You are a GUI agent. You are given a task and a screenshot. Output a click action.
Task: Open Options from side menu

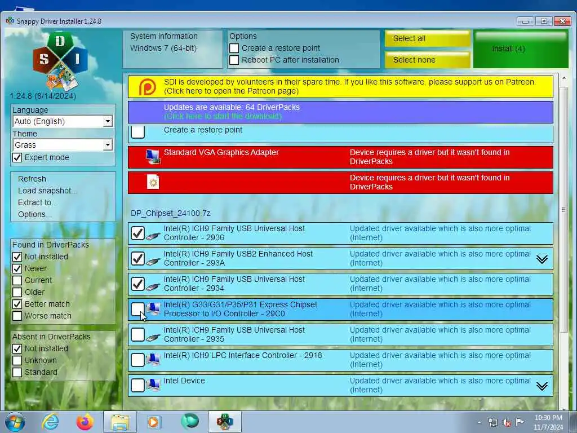click(x=34, y=214)
